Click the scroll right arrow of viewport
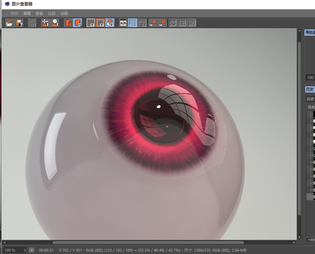The image size is (315, 254). [x=294, y=243]
